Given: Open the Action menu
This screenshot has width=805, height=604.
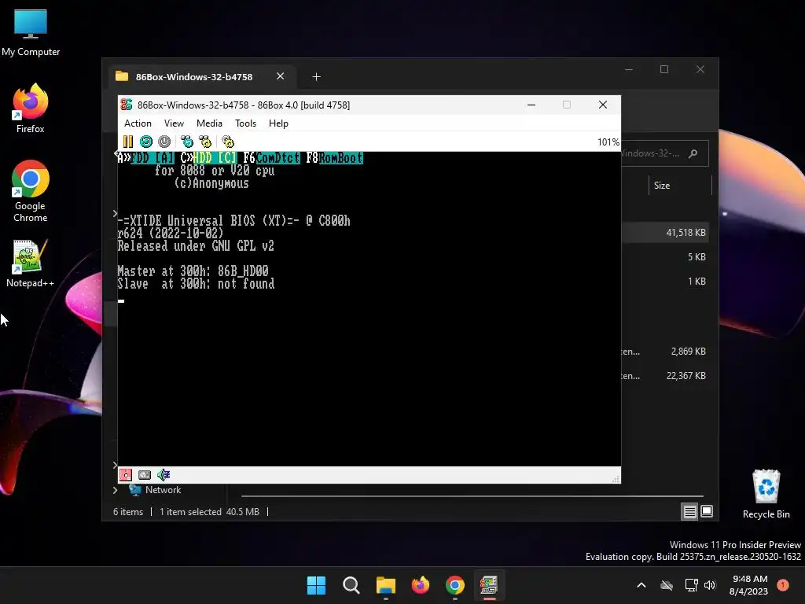Looking at the screenshot, I should 138,123.
